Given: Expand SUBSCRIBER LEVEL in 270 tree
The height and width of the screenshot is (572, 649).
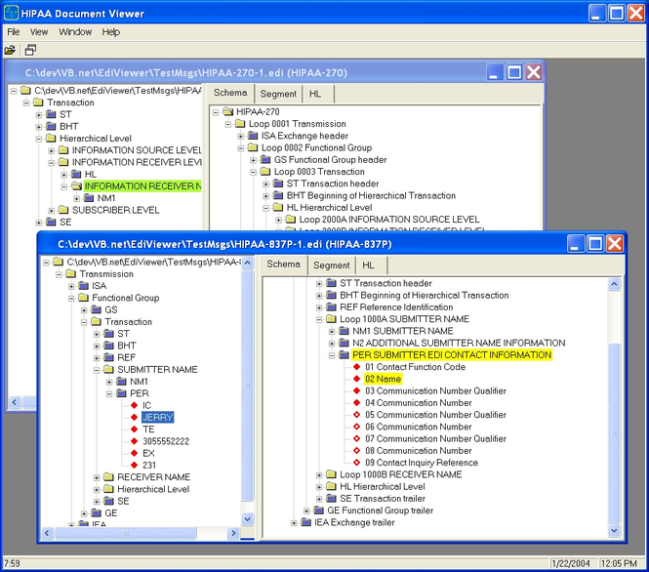Looking at the screenshot, I should (x=52, y=210).
